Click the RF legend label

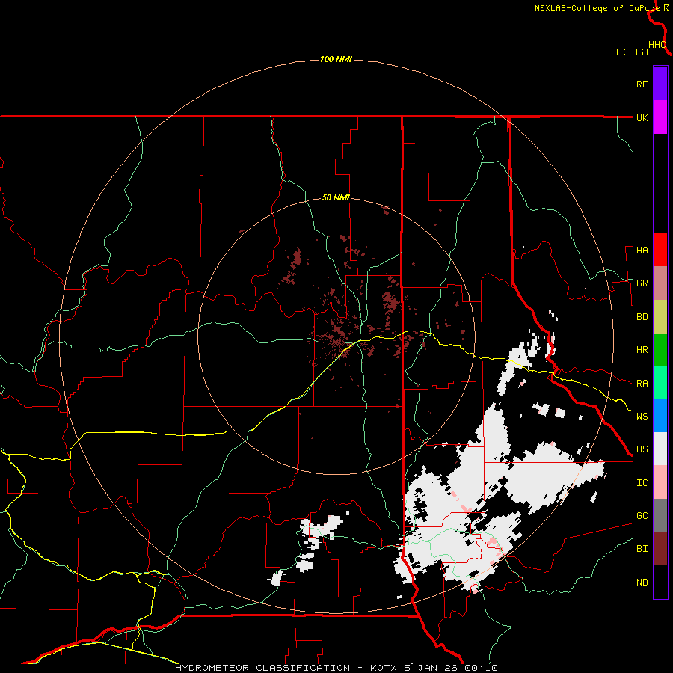click(642, 84)
